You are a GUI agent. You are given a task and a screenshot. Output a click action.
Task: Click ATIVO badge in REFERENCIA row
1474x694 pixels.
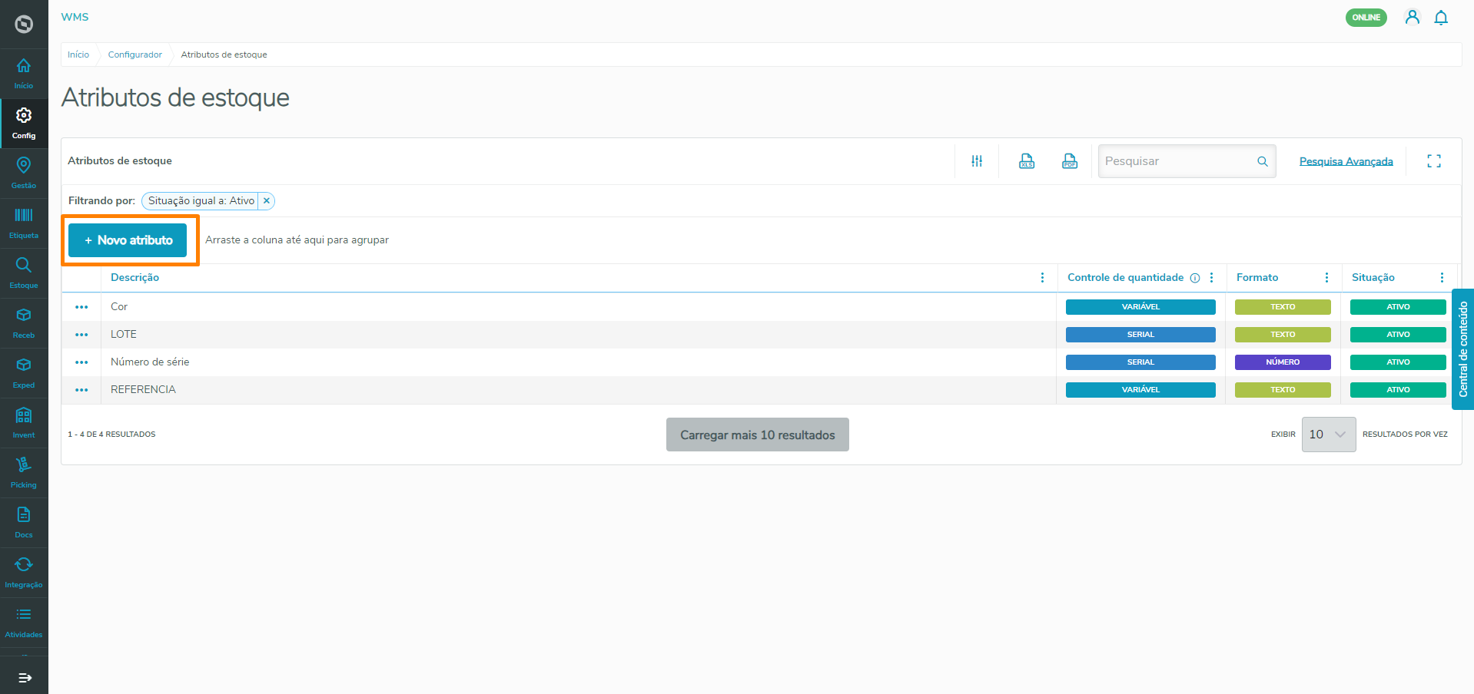pos(1398,390)
